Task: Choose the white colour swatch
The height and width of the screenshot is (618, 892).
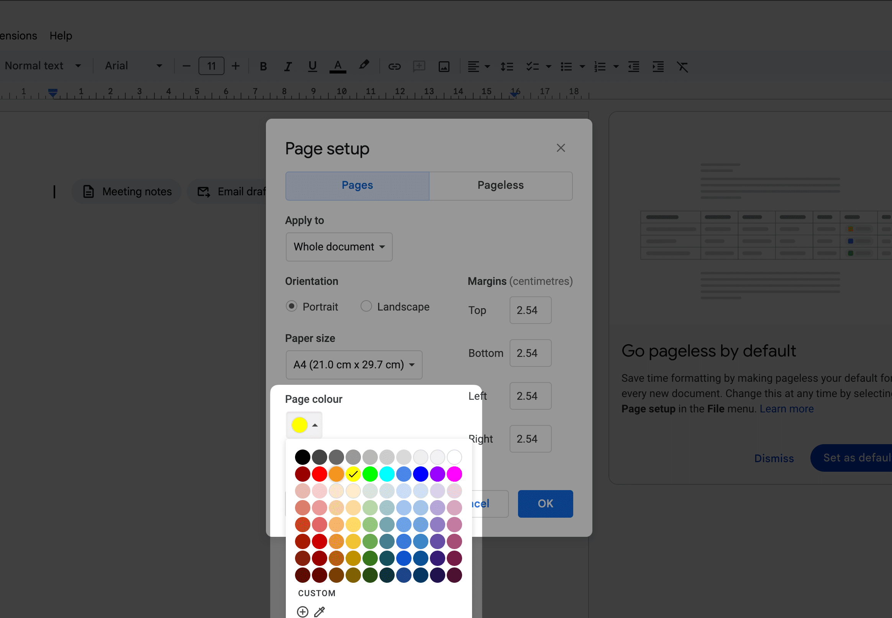Action: point(454,457)
